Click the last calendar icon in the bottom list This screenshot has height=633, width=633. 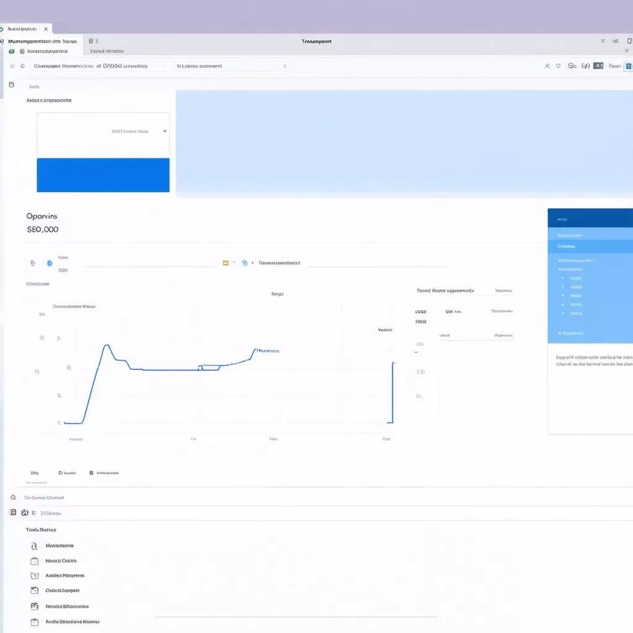pos(34,622)
